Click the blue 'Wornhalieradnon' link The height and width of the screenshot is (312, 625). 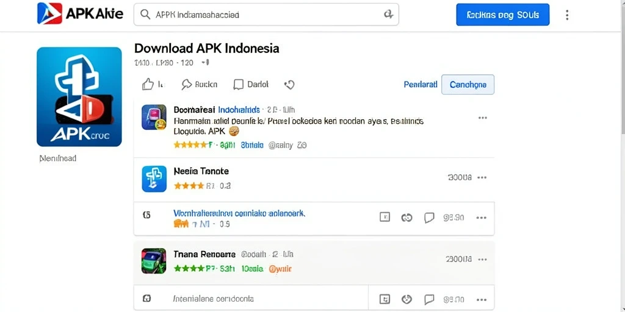239,213
